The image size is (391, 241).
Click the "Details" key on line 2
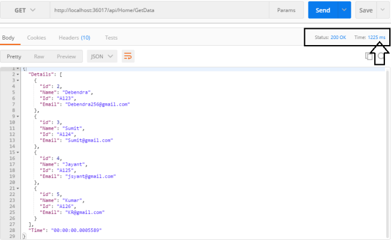coord(41,75)
